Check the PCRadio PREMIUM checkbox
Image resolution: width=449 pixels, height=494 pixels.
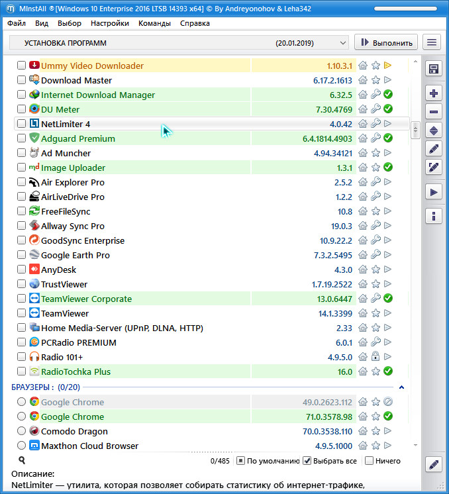pos(21,342)
